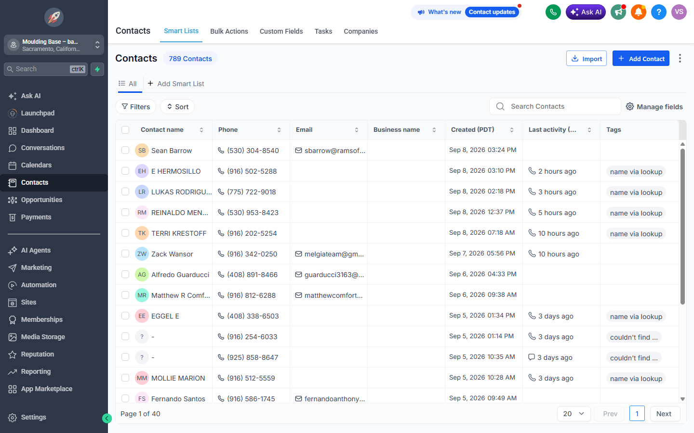Viewport: 694px width, 433px height.
Task: Check the box for E HERMOSILLO
Action: click(x=125, y=171)
